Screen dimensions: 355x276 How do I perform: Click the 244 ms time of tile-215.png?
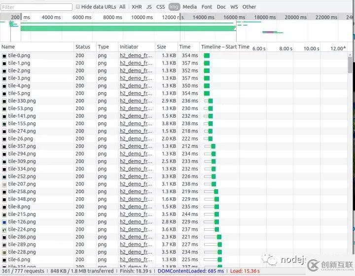(x=190, y=214)
